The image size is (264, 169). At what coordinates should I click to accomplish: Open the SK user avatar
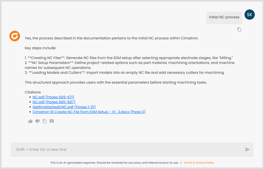250,14
